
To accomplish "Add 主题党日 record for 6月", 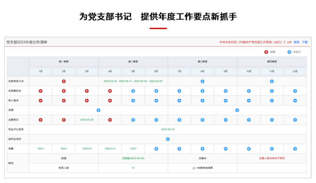I will tap(156, 120).
